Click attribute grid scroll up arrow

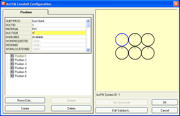tap(88, 21)
